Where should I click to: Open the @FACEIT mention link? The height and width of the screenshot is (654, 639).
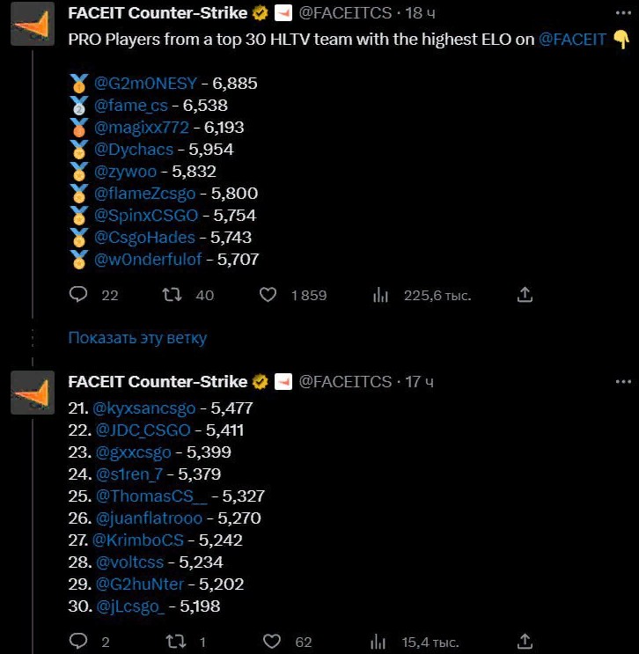(572, 39)
